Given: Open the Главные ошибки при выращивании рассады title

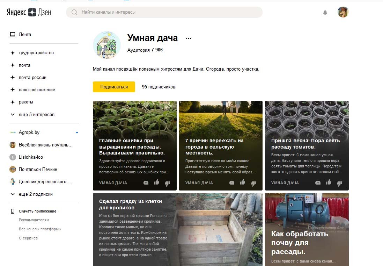Looking at the screenshot, I should [x=132, y=147].
